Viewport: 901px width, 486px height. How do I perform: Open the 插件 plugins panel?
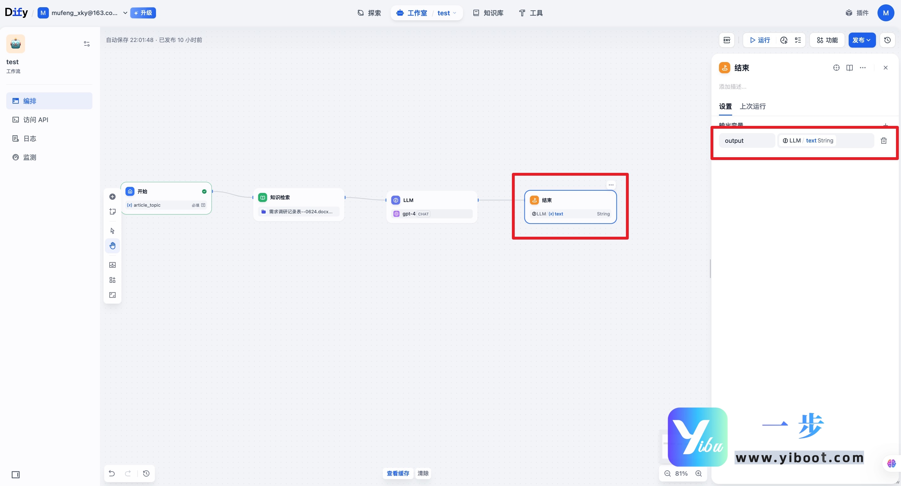[x=857, y=13]
